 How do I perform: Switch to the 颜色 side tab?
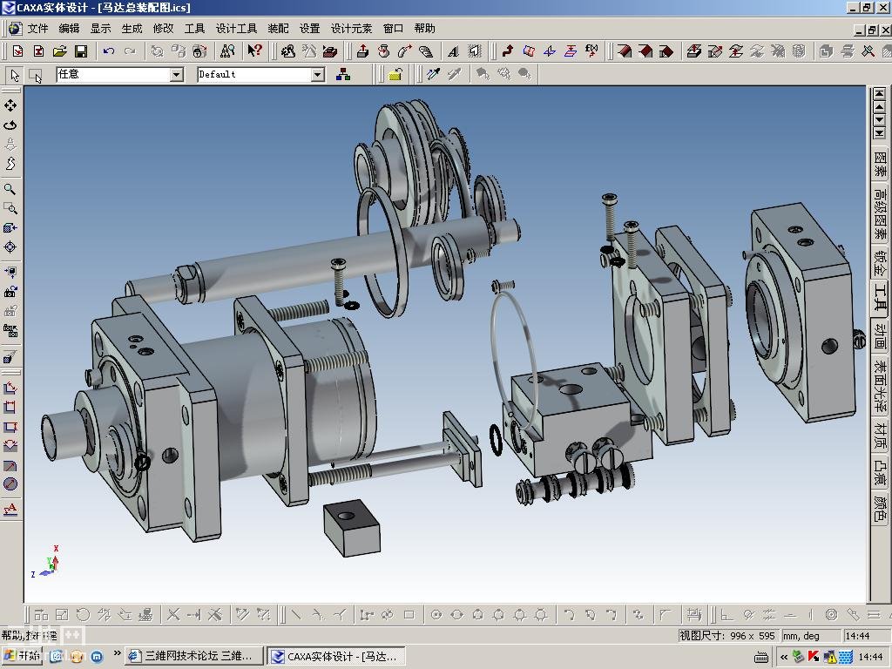880,508
